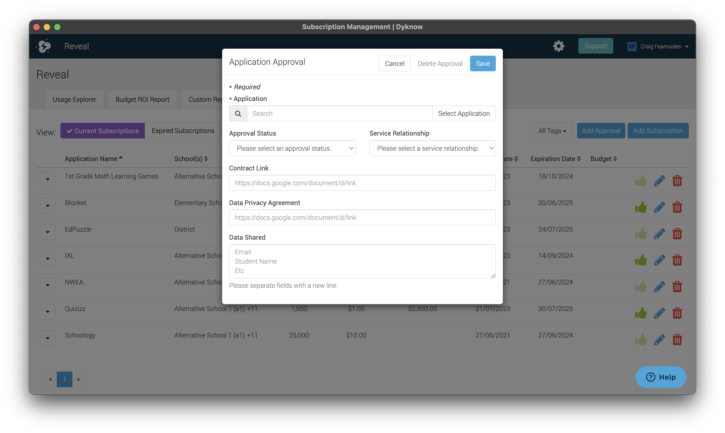Click the search magnifier icon in Application field
The width and height of the screenshot is (725, 433).
[x=238, y=113]
